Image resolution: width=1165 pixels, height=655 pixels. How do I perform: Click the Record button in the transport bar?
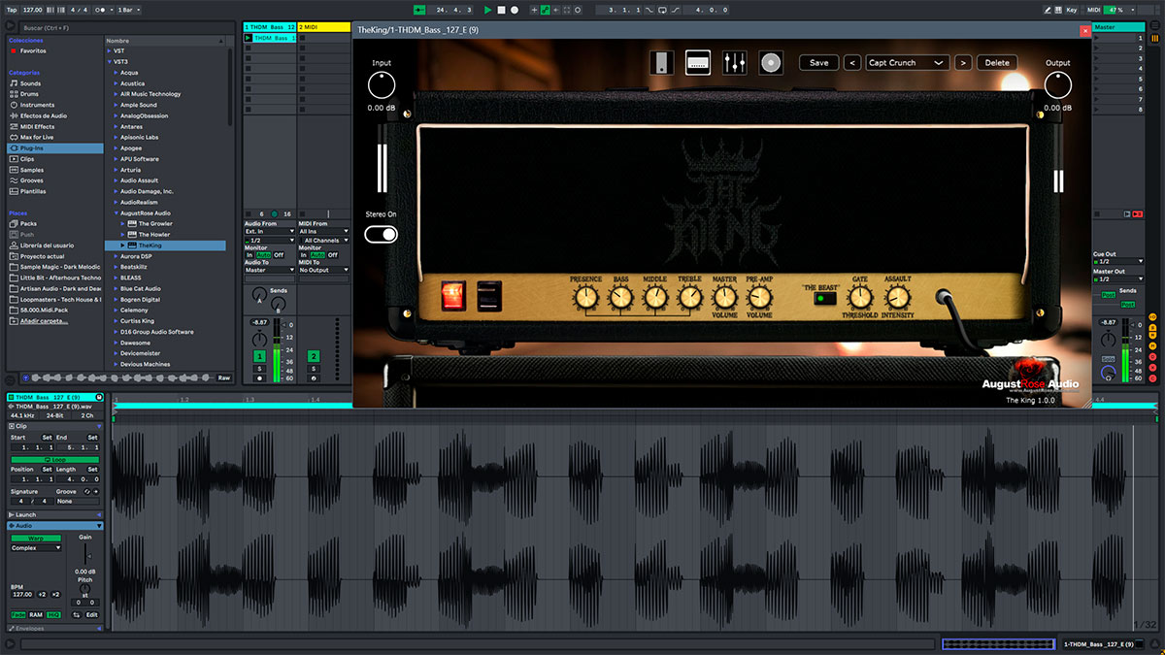514,10
